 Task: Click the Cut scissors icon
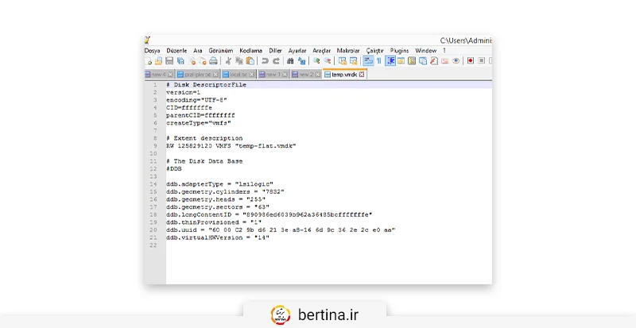228,60
